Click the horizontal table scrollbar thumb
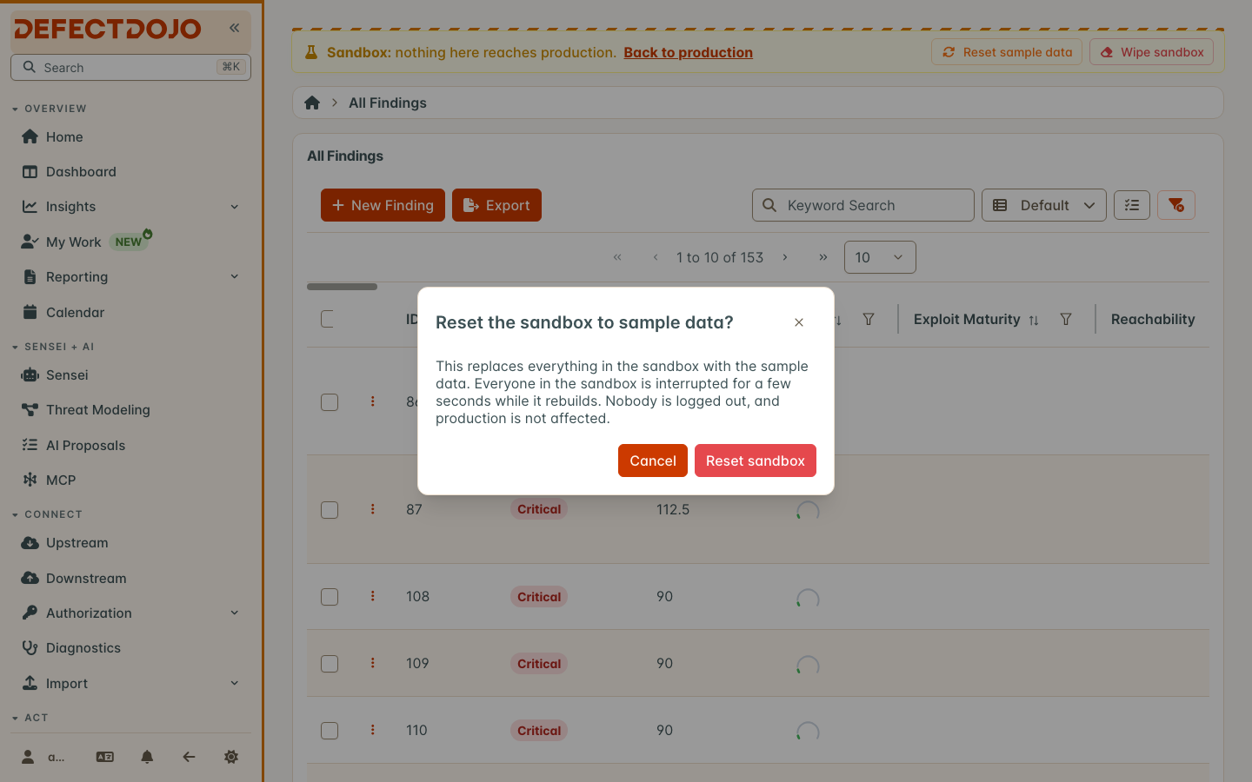The width and height of the screenshot is (1252, 782). coord(342,287)
